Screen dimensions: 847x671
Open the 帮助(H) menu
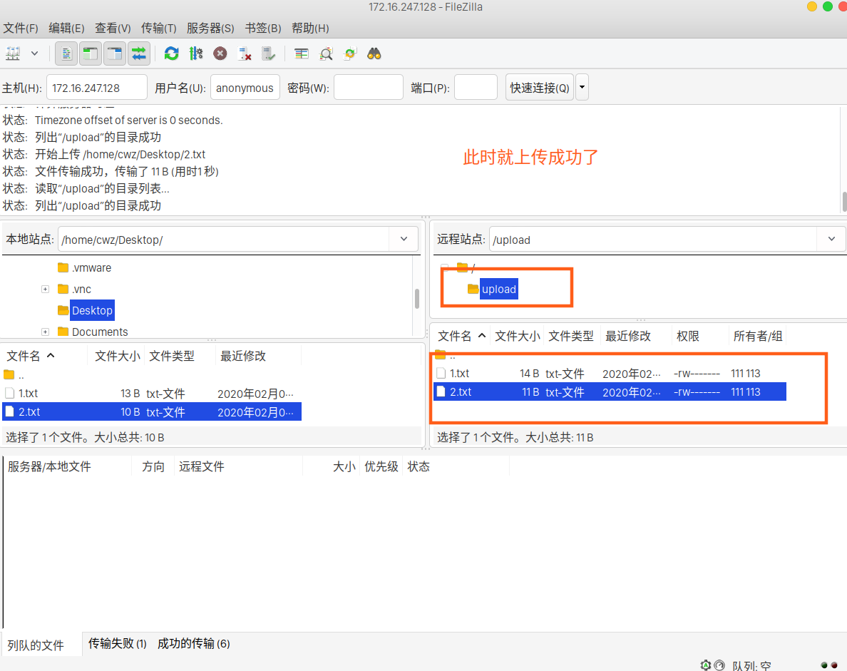coord(311,28)
